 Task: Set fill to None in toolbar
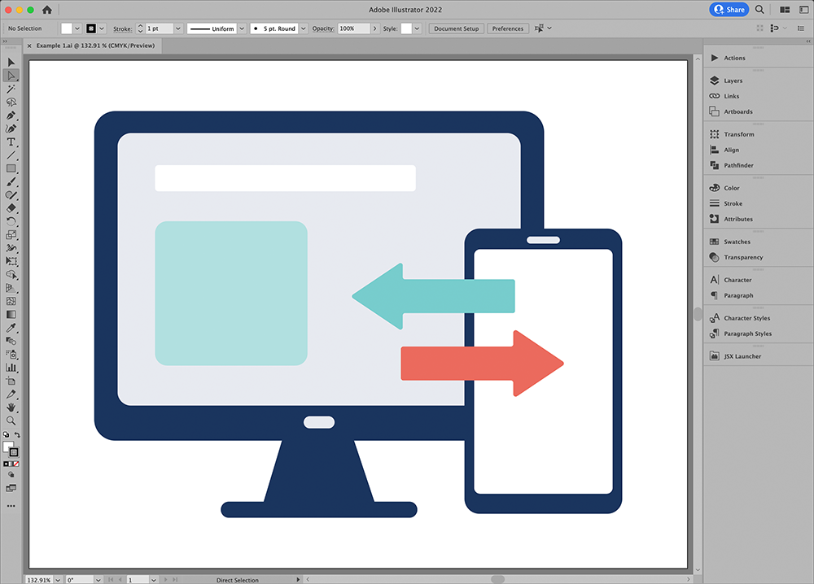[x=16, y=464]
